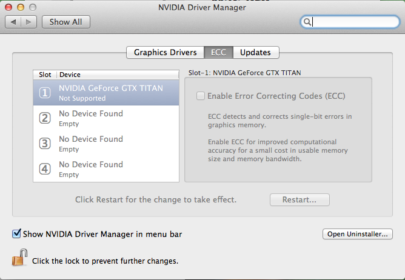Viewport: 405px width, 280px height.
Task: Click the magnifying glass search icon
Action: tap(308, 22)
